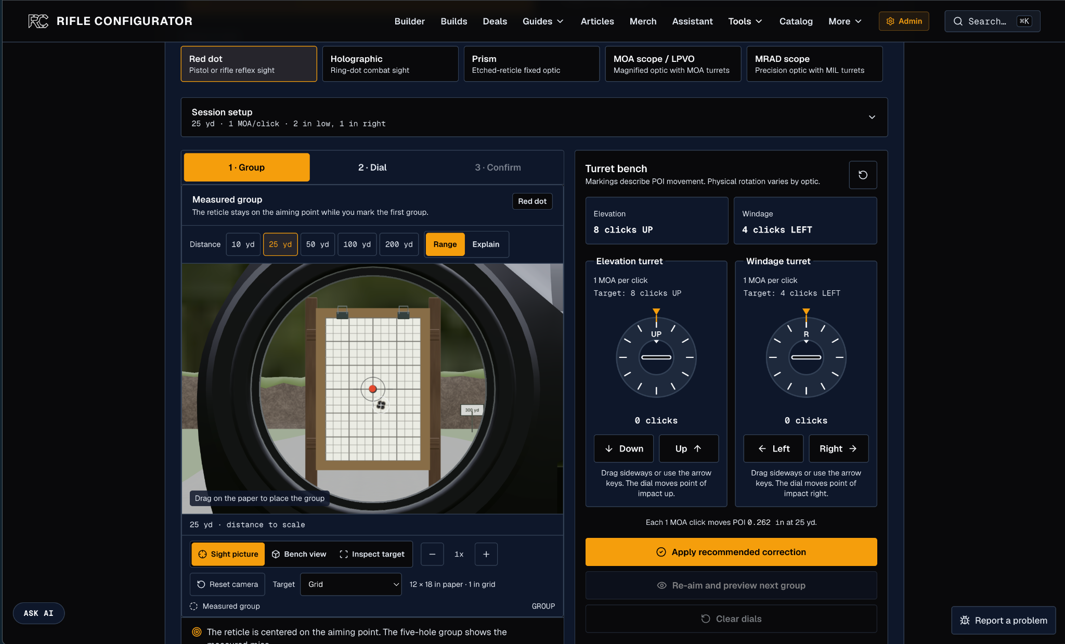Go to step 3 Confirm tab
The height and width of the screenshot is (644, 1065).
tap(498, 168)
